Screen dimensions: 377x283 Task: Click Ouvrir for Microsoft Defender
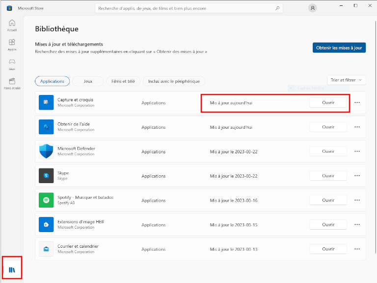[328, 151]
